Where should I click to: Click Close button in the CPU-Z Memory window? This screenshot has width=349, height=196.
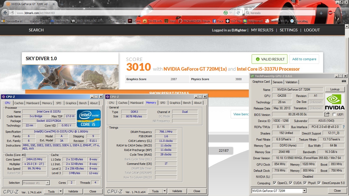197,191
